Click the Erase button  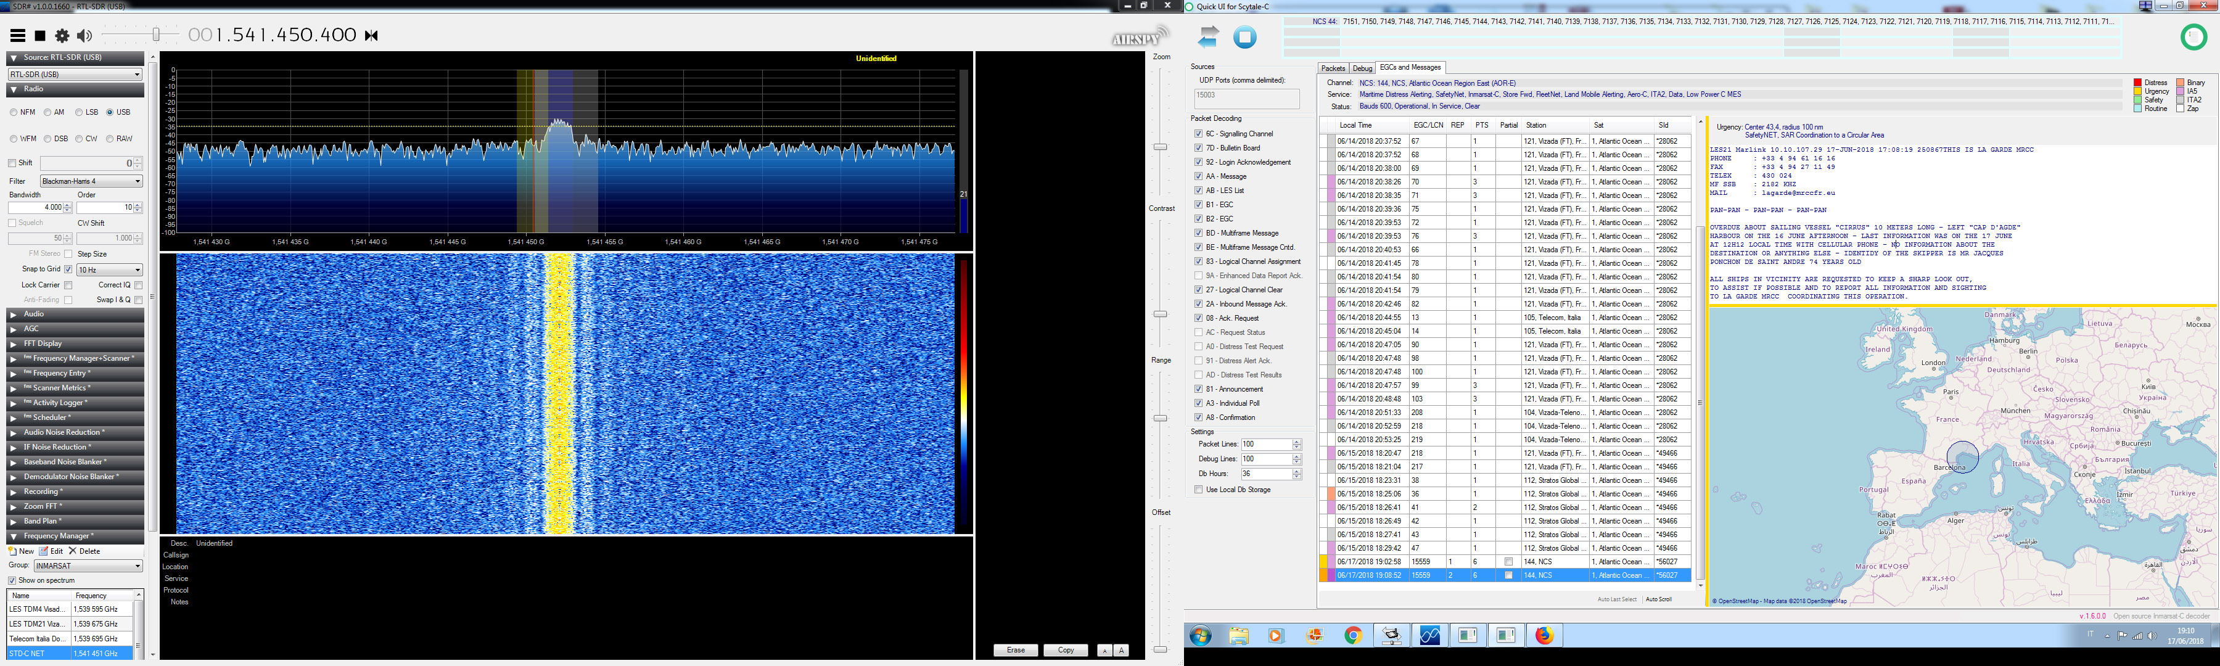[x=1016, y=651]
